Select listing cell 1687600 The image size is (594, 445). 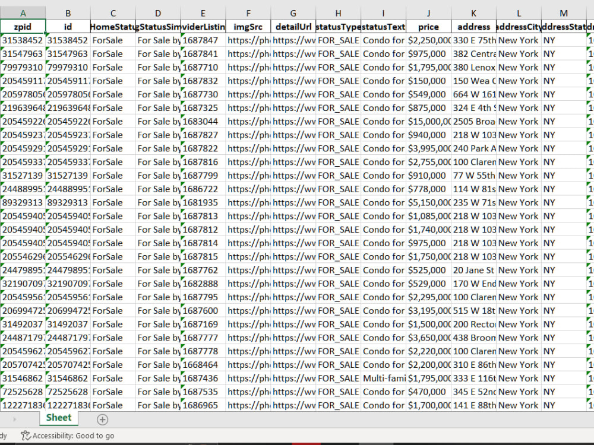point(203,311)
